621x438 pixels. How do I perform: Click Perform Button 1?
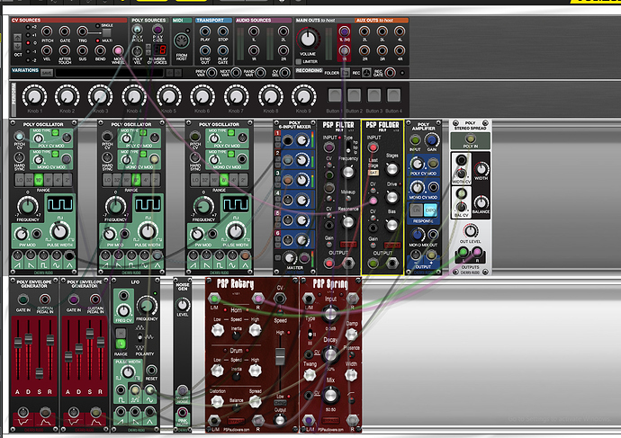point(335,95)
